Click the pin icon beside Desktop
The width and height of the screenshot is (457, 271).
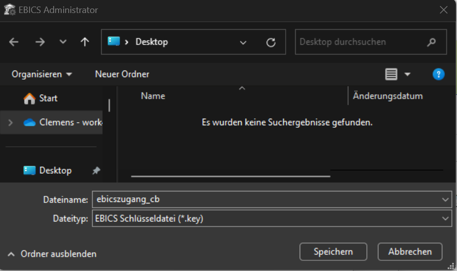coord(96,171)
